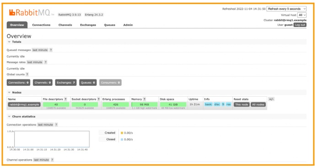The image size is (317, 168).
Task: Click the guest user name
Action: click(x=288, y=25)
